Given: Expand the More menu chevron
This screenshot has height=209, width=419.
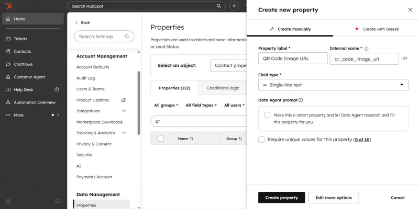Looking at the screenshot, I should 58,115.
